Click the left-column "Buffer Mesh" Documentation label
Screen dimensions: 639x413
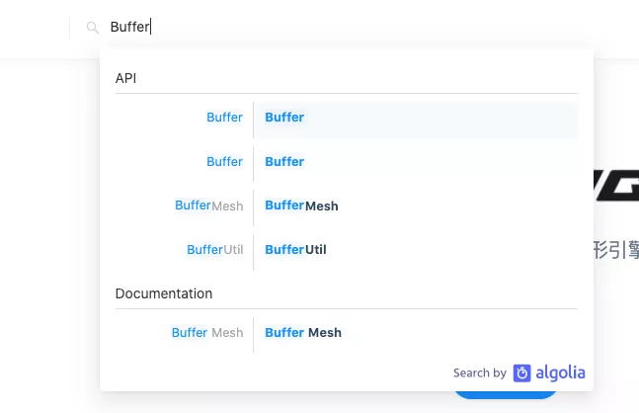click(x=207, y=333)
